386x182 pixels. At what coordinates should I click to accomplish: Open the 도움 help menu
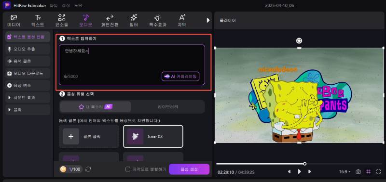point(78,5)
